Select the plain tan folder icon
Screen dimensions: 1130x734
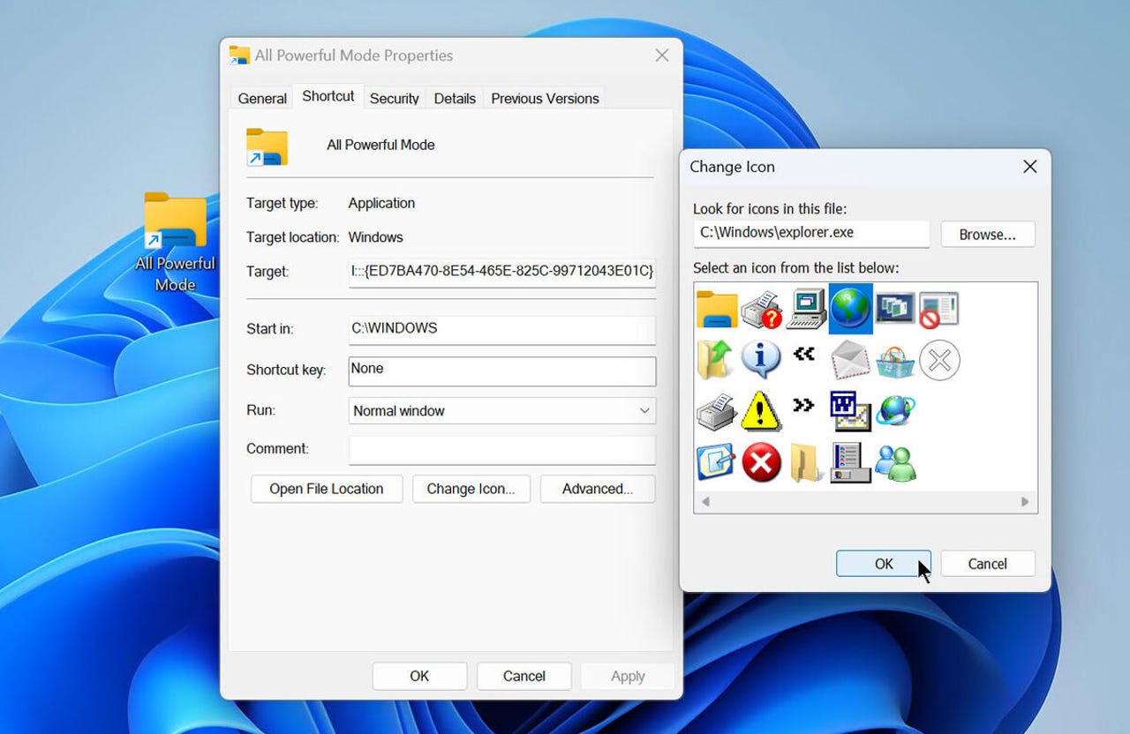tap(805, 462)
